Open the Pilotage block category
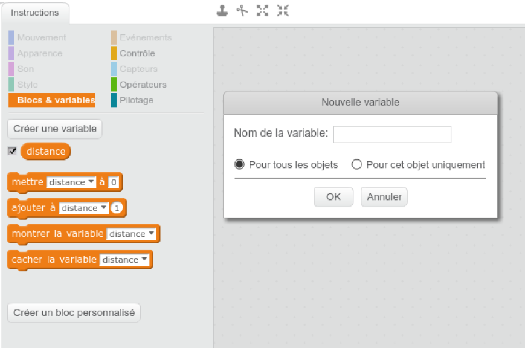 click(x=137, y=100)
